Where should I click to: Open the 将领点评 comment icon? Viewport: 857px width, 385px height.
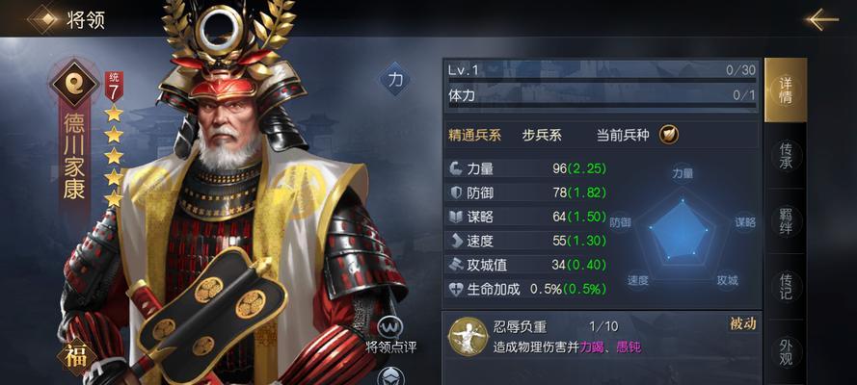coord(391,327)
